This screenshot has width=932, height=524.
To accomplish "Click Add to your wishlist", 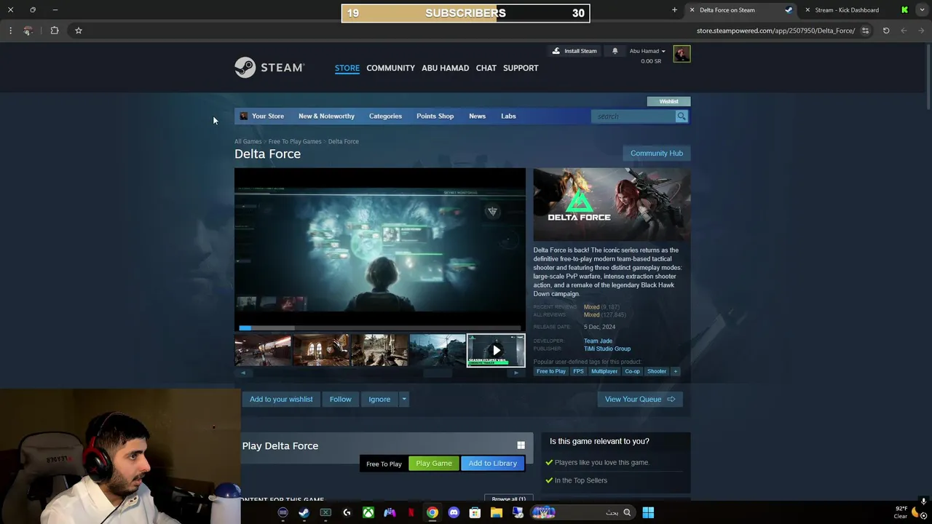I will click(x=281, y=399).
